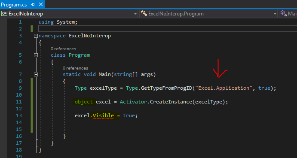Close the Program.cs tab
The width and height of the screenshot is (297, 158).
(x=41, y=4)
